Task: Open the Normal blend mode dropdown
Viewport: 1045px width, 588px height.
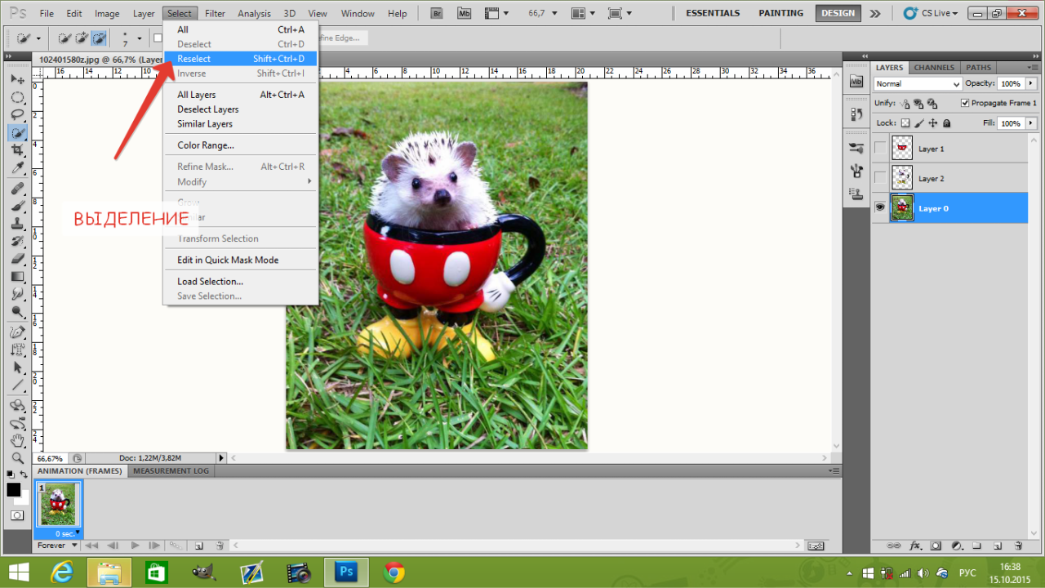Action: pos(918,84)
